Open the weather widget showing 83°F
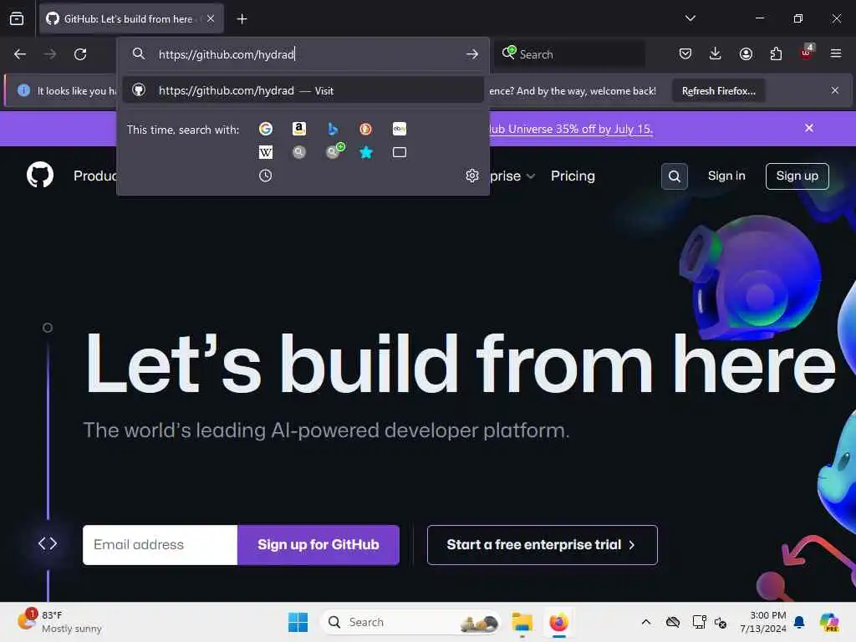Image resolution: width=856 pixels, height=642 pixels. pos(59,622)
